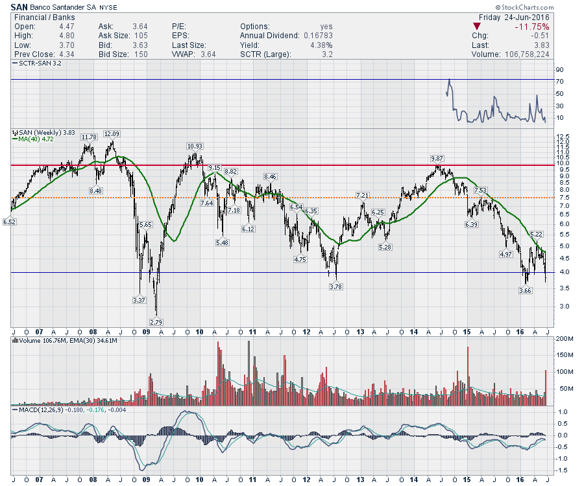Viewport: 584px width, 486px height.
Task: Click the MACD(12,26,9) indicator label
Action: click(x=40, y=410)
